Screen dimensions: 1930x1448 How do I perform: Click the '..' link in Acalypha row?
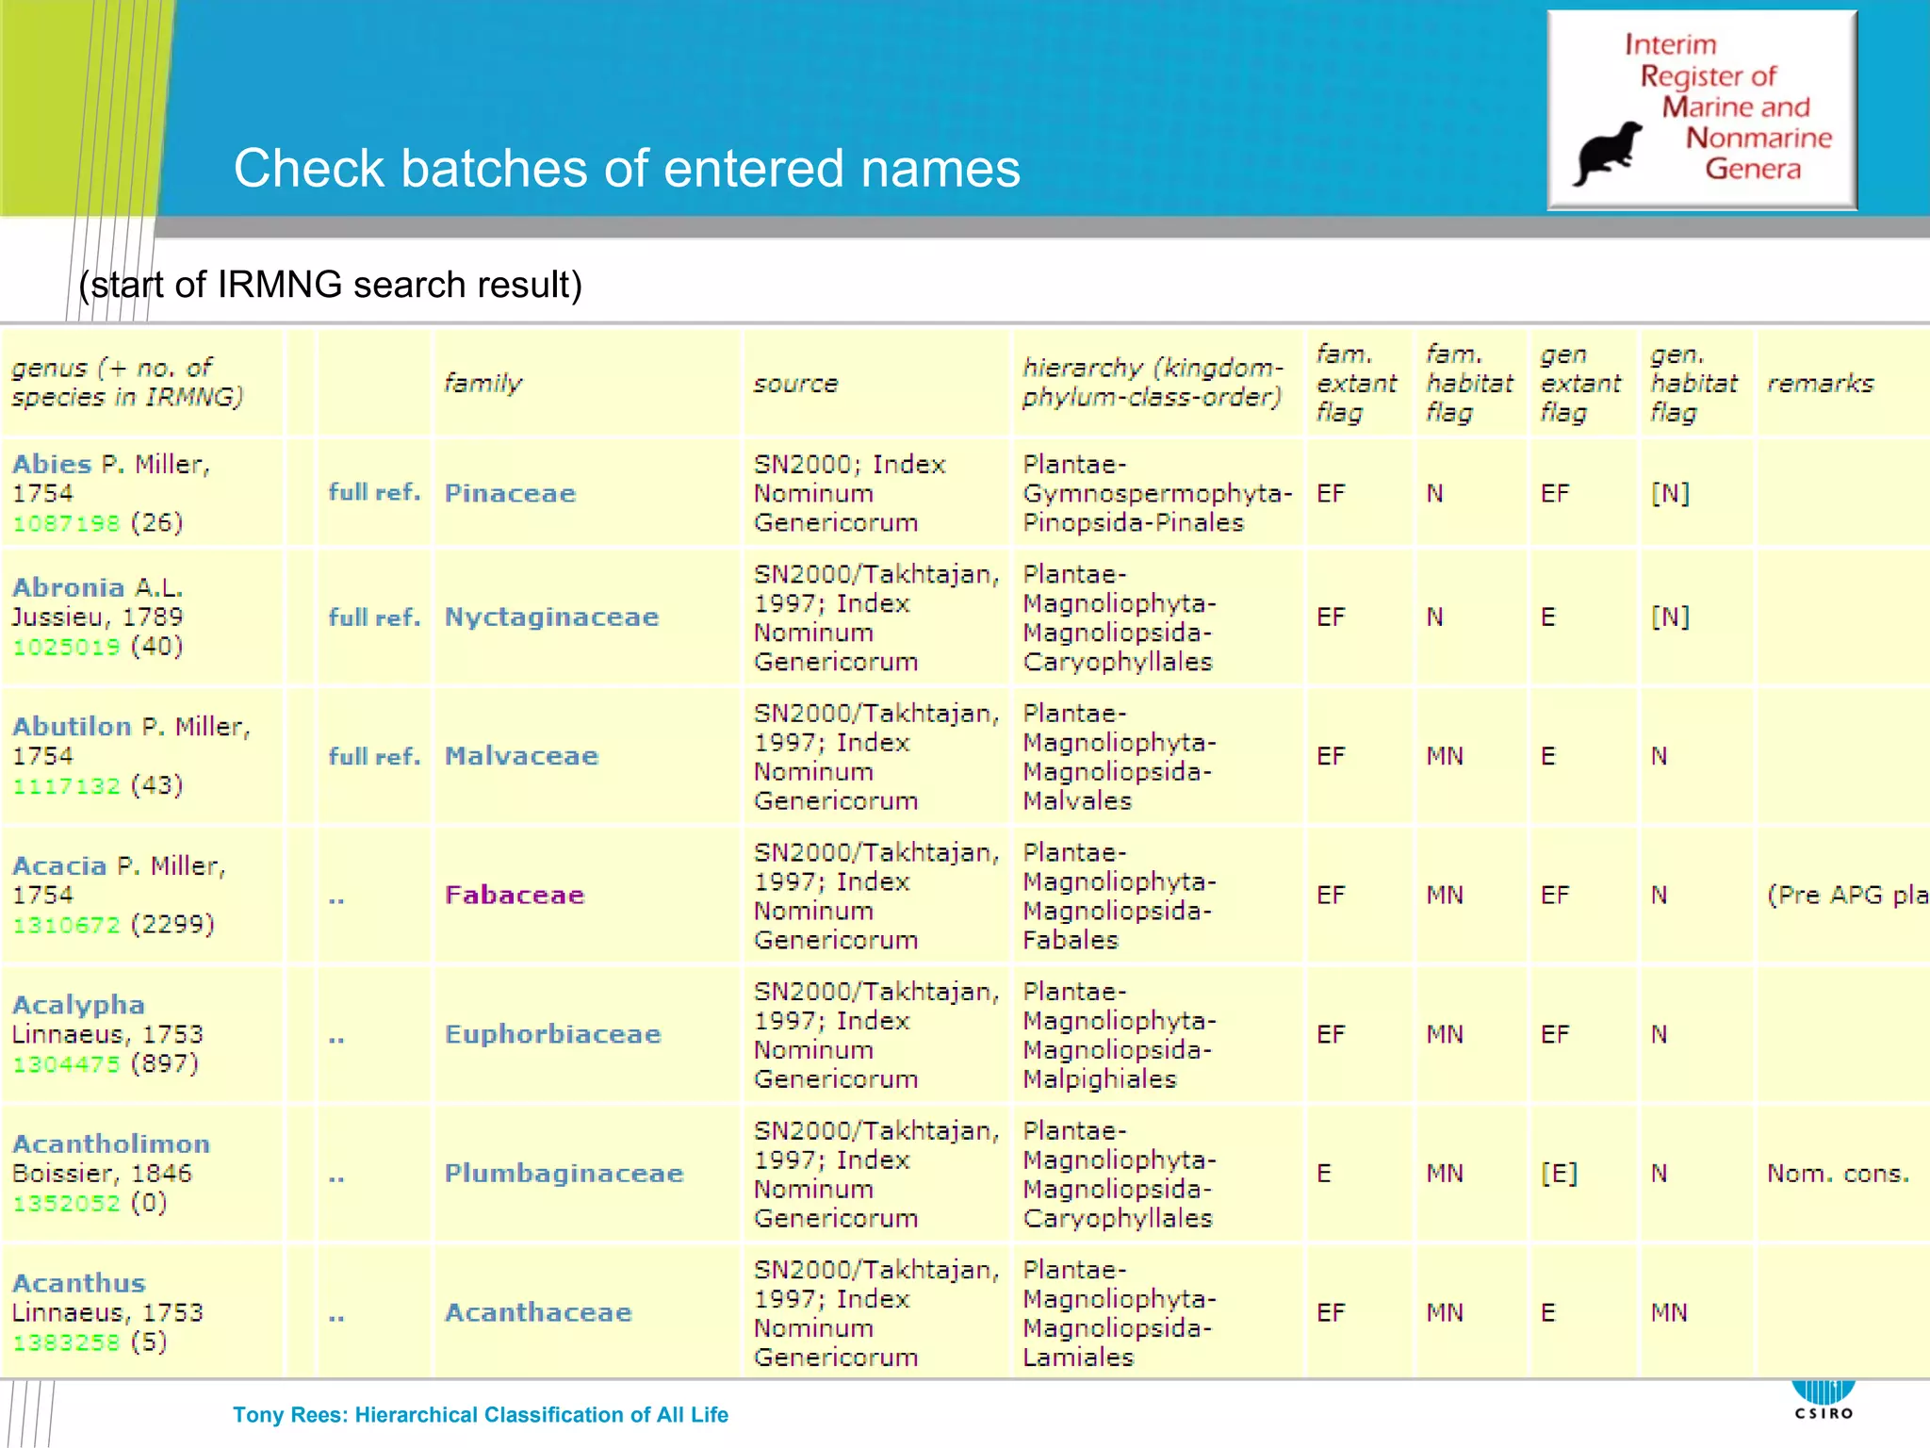coord(336,1040)
